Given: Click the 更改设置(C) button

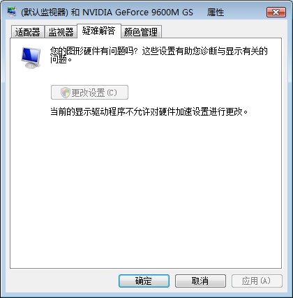Looking at the screenshot, I should [89, 93].
